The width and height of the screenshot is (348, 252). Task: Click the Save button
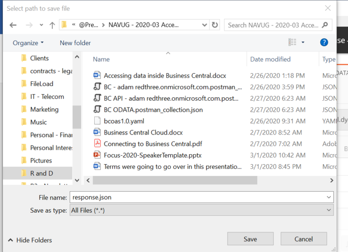pos(250,239)
